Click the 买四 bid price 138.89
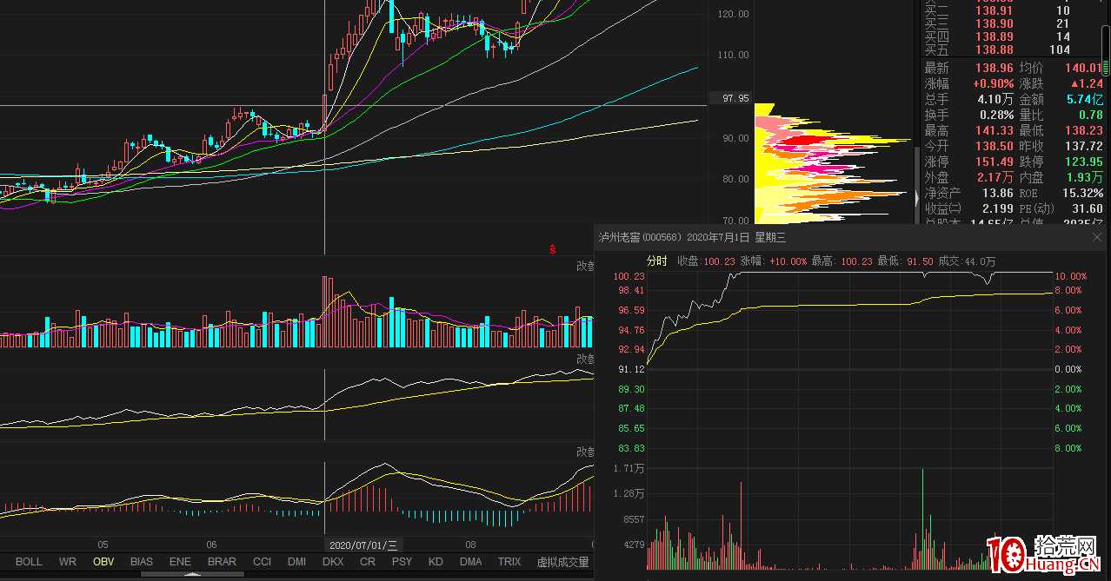Viewport: 1111px width, 581px height. tap(995, 36)
